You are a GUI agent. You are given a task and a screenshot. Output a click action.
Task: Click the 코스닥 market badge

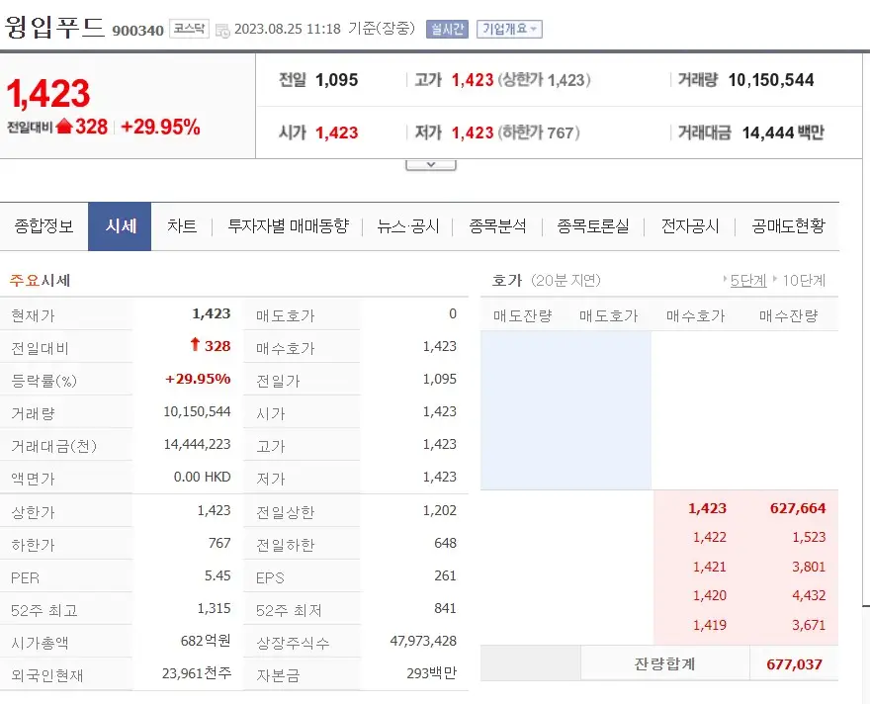click(187, 28)
